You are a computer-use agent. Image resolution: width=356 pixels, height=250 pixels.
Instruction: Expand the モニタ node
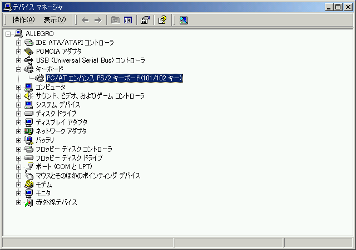[18, 193]
